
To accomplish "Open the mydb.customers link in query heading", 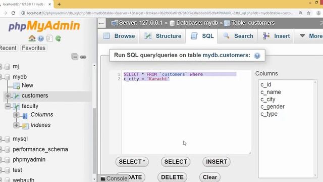I will tap(226, 55).
